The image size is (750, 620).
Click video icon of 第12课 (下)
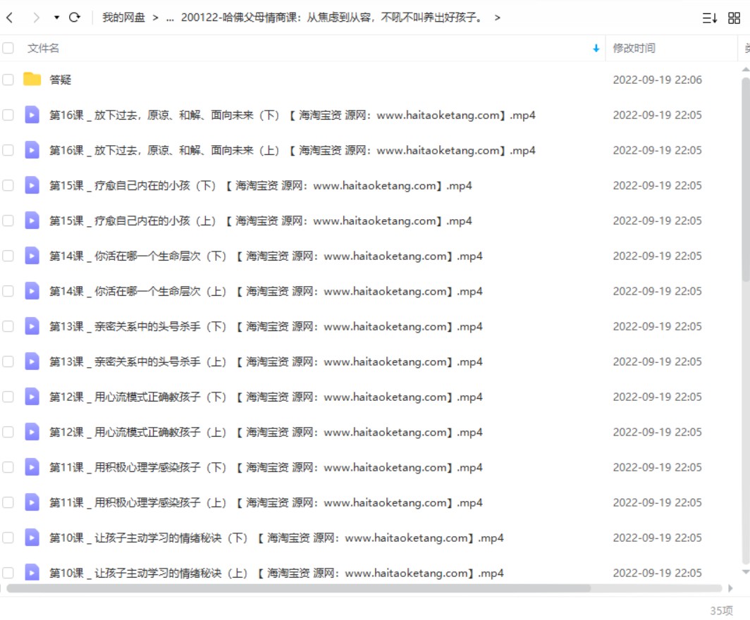(32, 397)
